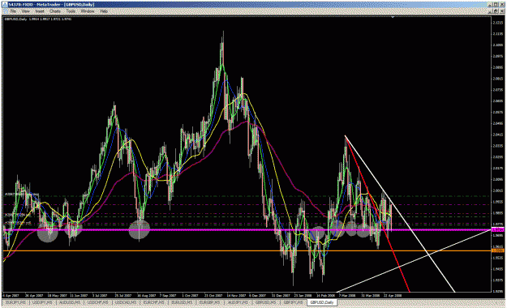Open the Window menu
Image resolution: width=507 pixels, height=308 pixels.
(88, 11)
